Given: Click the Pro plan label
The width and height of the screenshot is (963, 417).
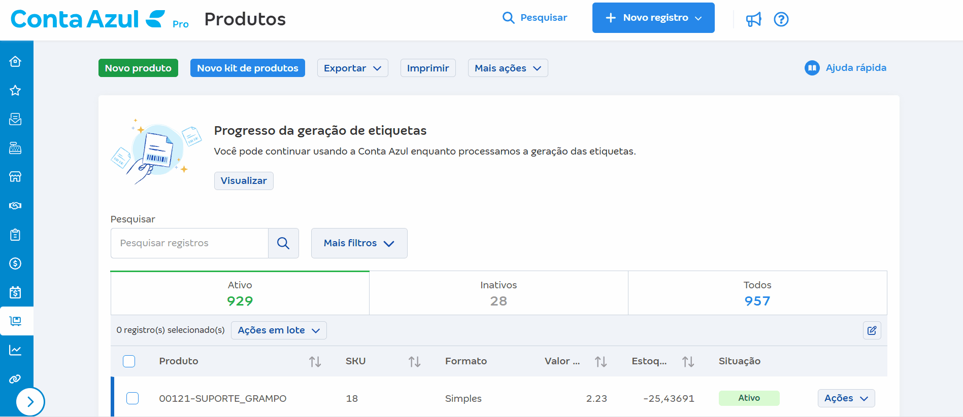Looking at the screenshot, I should coord(180,24).
